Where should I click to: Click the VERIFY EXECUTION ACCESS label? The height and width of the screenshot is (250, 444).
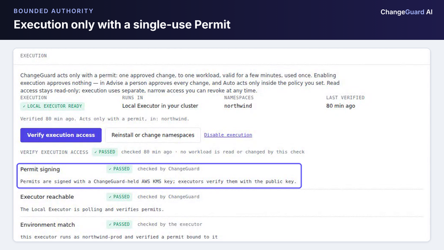(54, 152)
